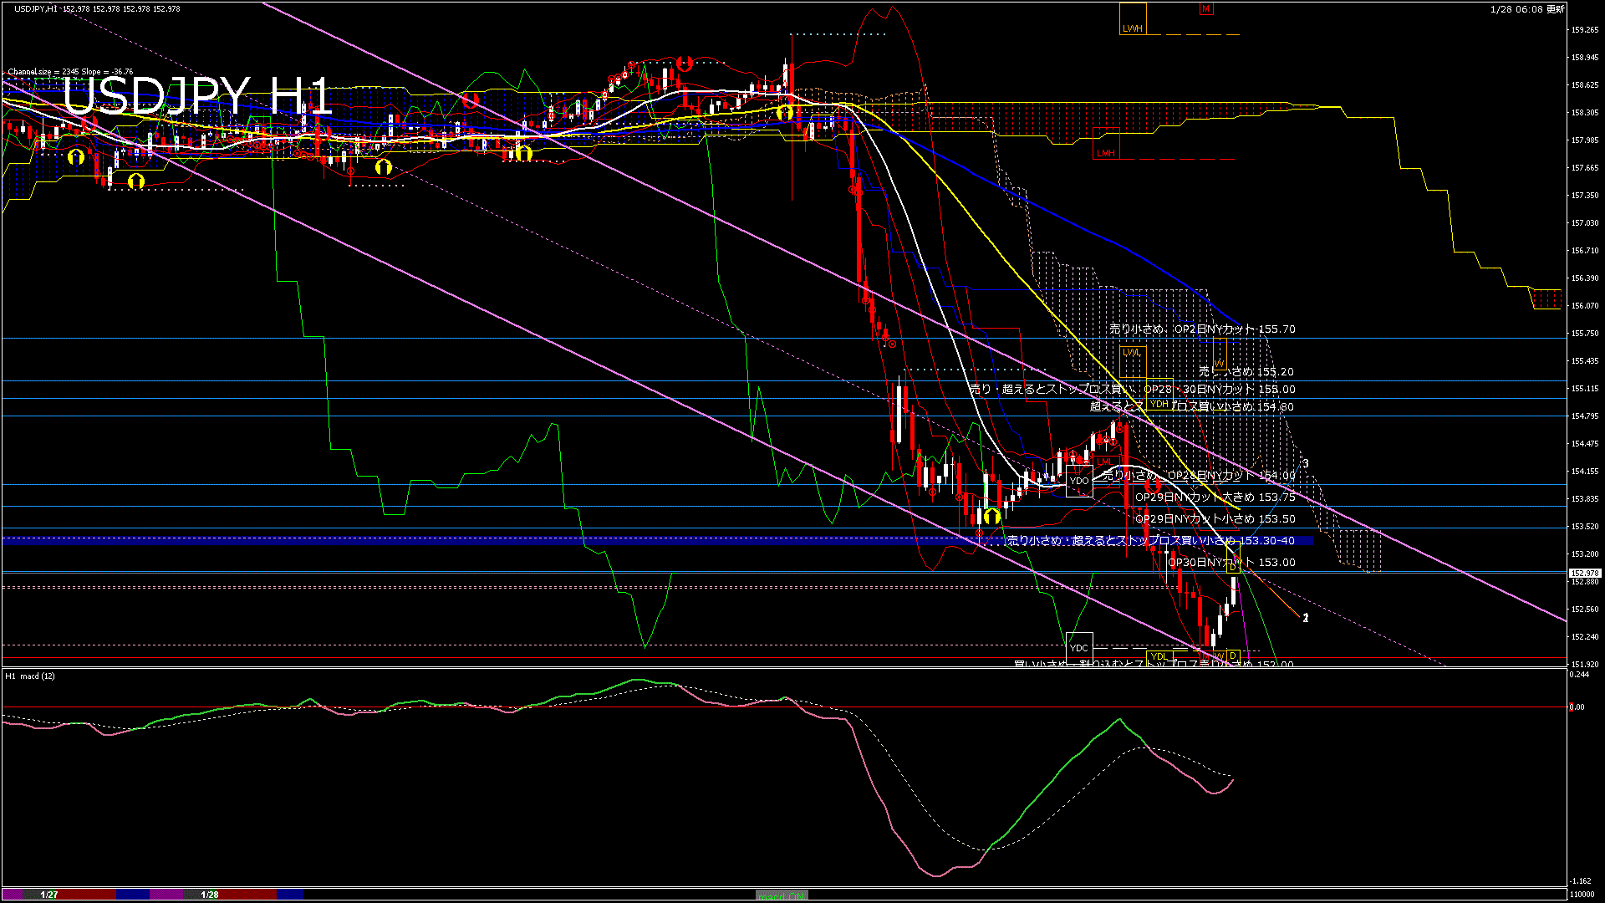Select the macd QM label at bottom right
1605x903 pixels.
(x=780, y=895)
